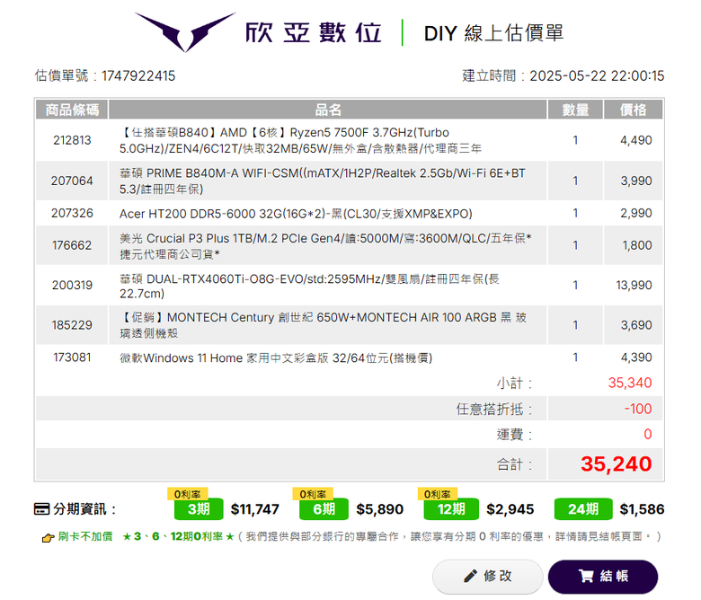Viewport: 701px width, 600px height.
Task: Click the MONTECH Century 650W product name
Action: (323, 325)
